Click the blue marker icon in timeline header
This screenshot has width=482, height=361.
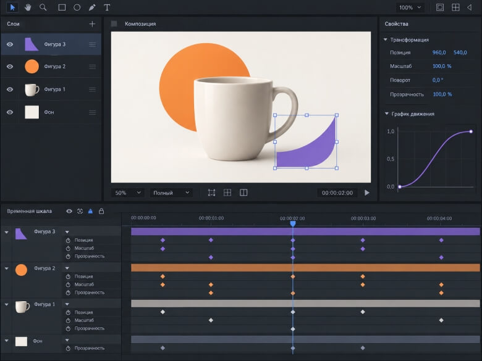pyautogui.click(x=90, y=211)
